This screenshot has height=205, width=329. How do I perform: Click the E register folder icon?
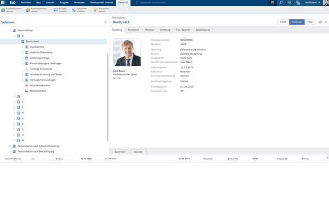(19, 102)
